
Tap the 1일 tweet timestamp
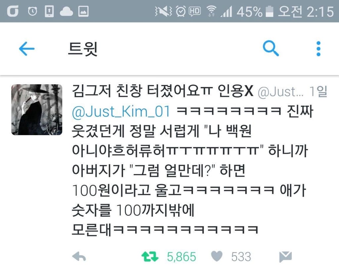pos(318,91)
